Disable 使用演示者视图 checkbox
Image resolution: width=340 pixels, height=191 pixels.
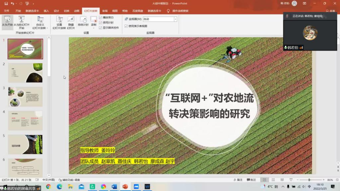126,26
